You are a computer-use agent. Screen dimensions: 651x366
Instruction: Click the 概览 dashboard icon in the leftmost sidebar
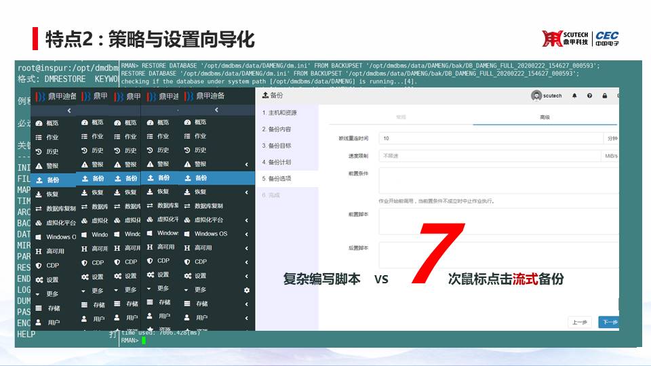(x=39, y=123)
